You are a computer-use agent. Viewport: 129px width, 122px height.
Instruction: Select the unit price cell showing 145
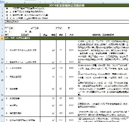point(61,68)
